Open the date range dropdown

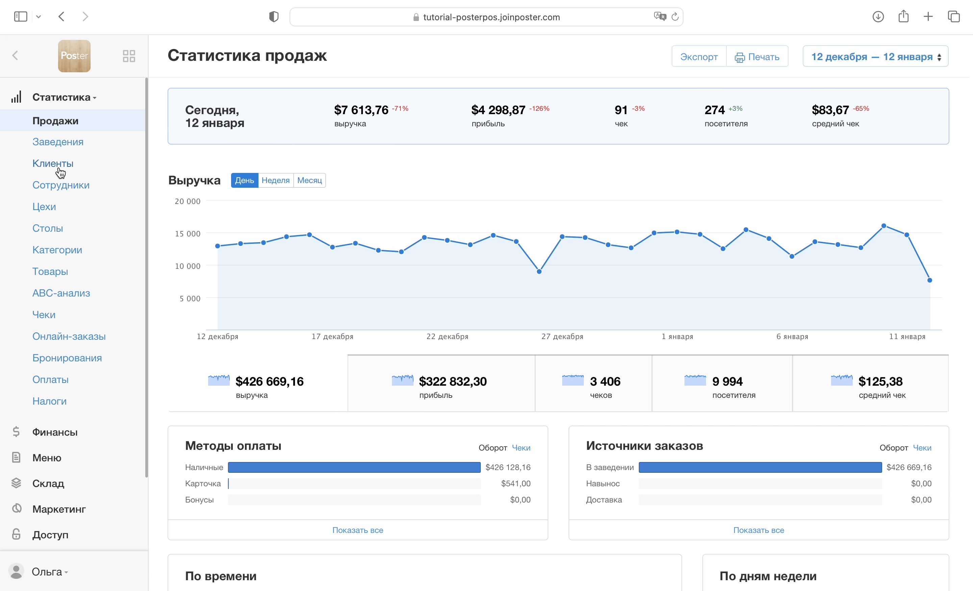coord(875,56)
